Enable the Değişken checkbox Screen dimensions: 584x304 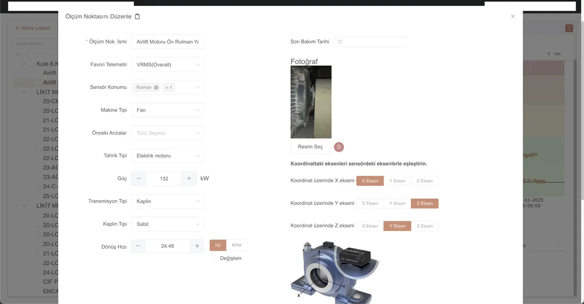coord(214,258)
